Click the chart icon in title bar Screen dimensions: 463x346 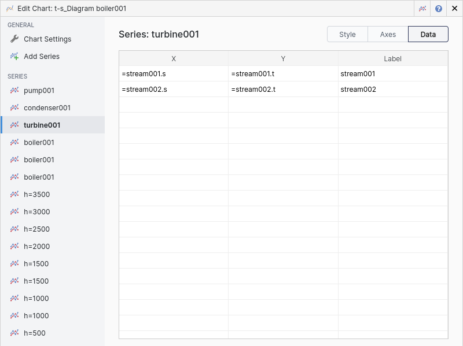423,9
